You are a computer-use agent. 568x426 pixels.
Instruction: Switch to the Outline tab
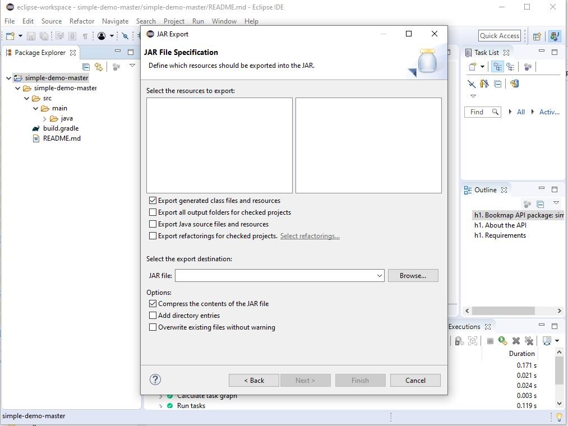485,190
